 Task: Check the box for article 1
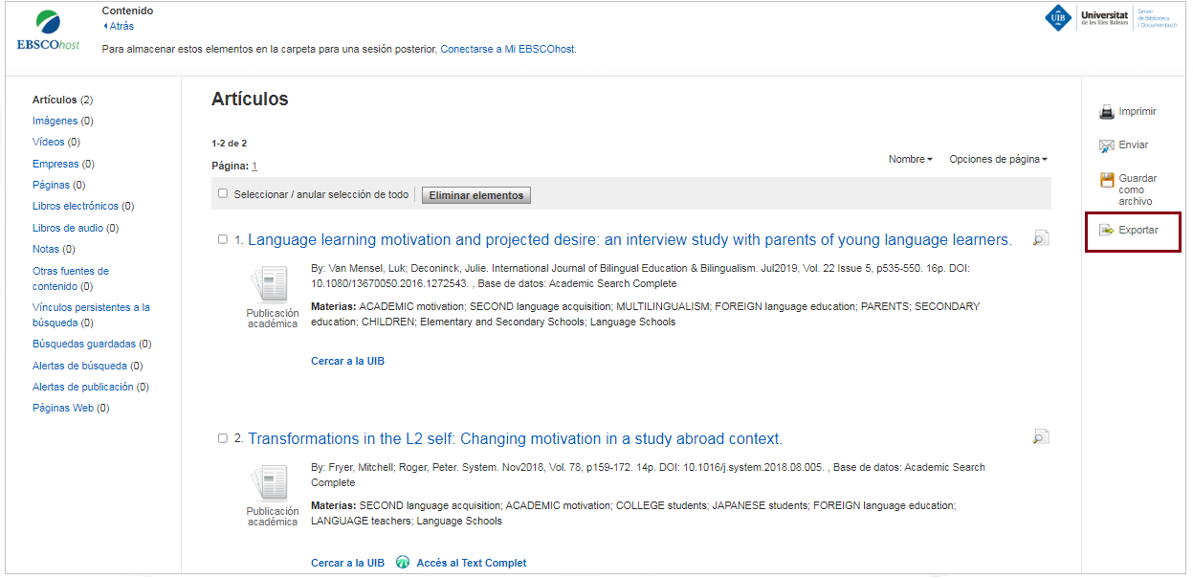(223, 239)
